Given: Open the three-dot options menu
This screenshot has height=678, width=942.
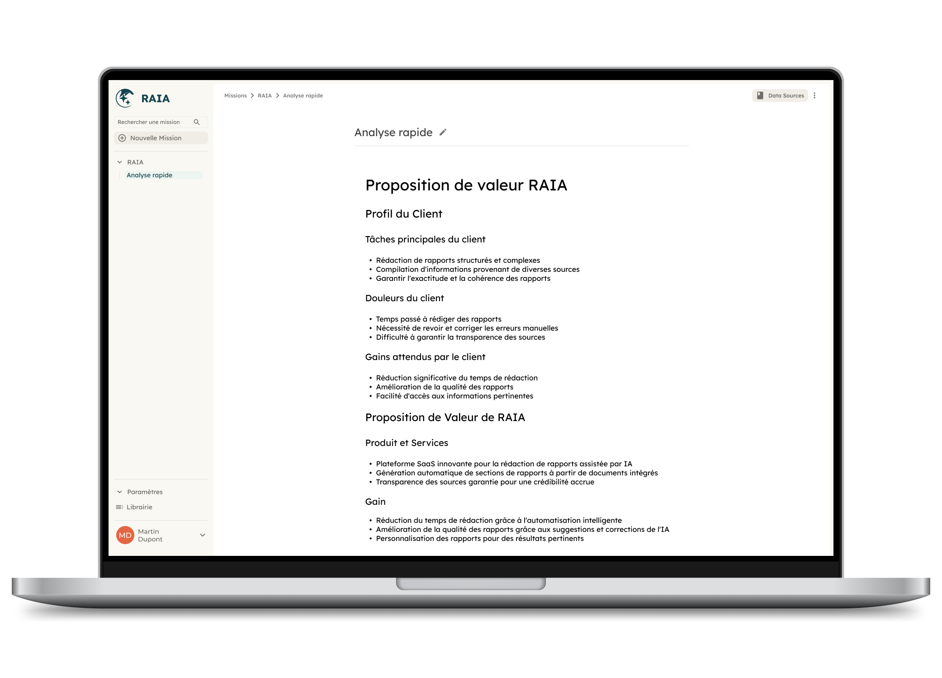Looking at the screenshot, I should click(x=814, y=95).
